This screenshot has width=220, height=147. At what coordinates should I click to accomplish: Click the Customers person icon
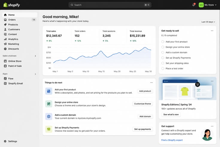5,29
